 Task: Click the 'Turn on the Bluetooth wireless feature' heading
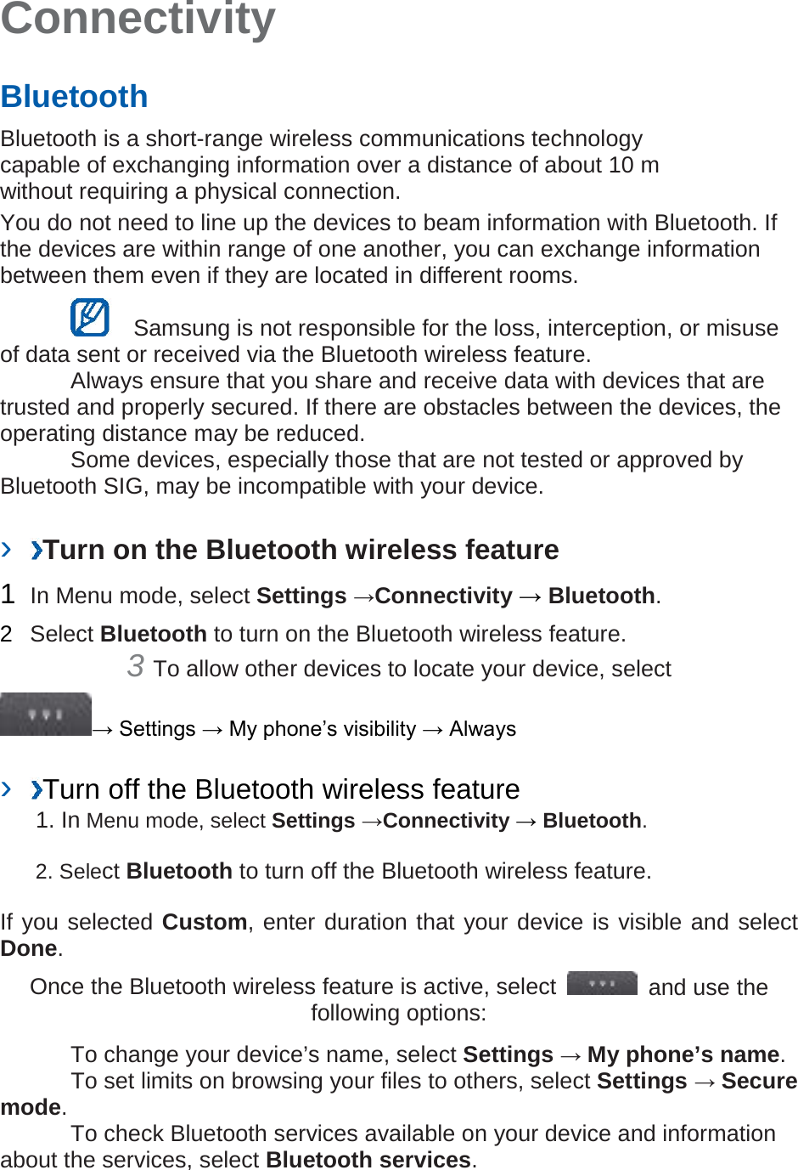(x=301, y=550)
